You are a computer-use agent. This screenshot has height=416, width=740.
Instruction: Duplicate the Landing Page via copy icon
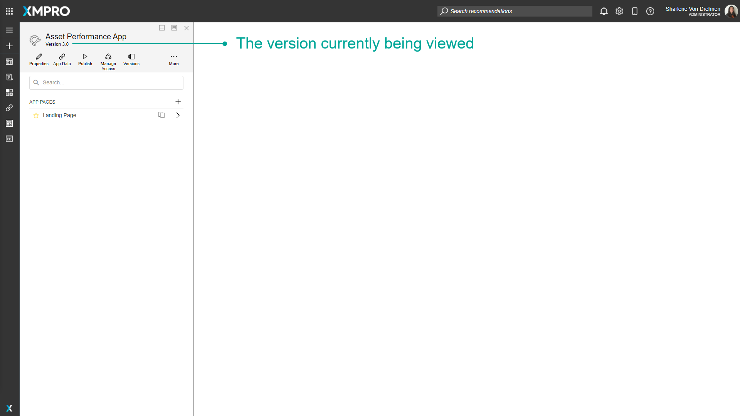point(161,115)
